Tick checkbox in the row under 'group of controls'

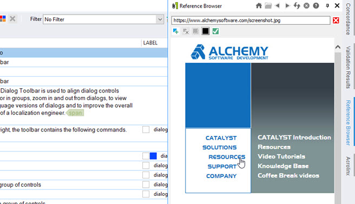click(146, 194)
